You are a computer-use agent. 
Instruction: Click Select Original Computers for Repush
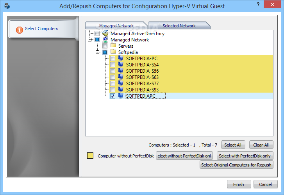(x=236, y=165)
